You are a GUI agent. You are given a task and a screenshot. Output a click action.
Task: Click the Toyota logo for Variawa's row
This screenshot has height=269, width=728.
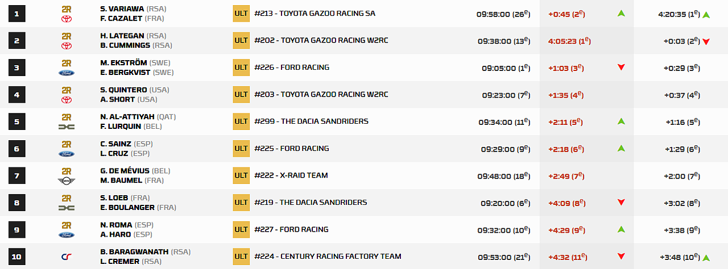pyautogui.click(x=67, y=19)
